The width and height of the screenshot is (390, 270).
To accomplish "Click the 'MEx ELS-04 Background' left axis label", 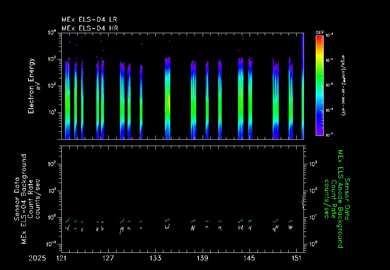I will 24,199.
